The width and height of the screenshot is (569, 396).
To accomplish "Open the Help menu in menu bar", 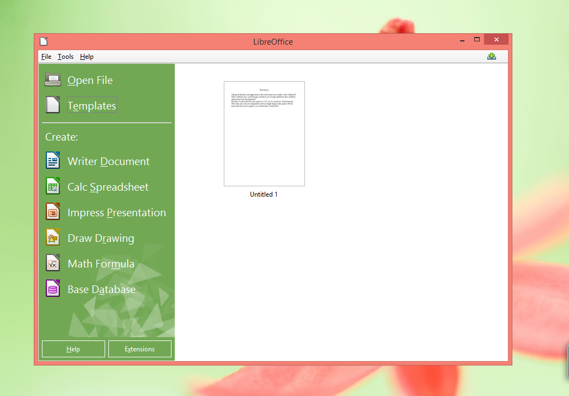I will click(87, 57).
